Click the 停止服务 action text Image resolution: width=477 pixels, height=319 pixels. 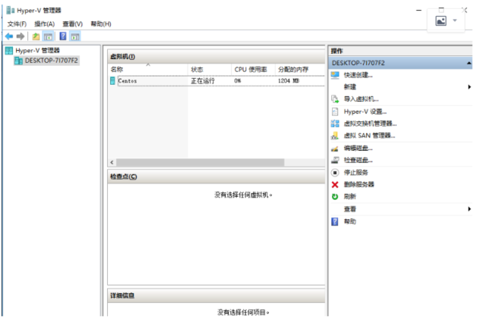[355, 173]
